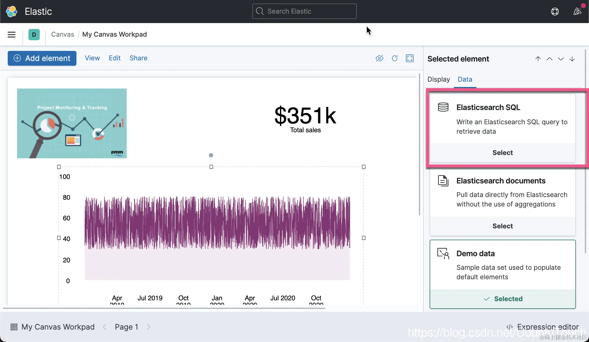Open the newsfeed celebration icon

pos(577,12)
